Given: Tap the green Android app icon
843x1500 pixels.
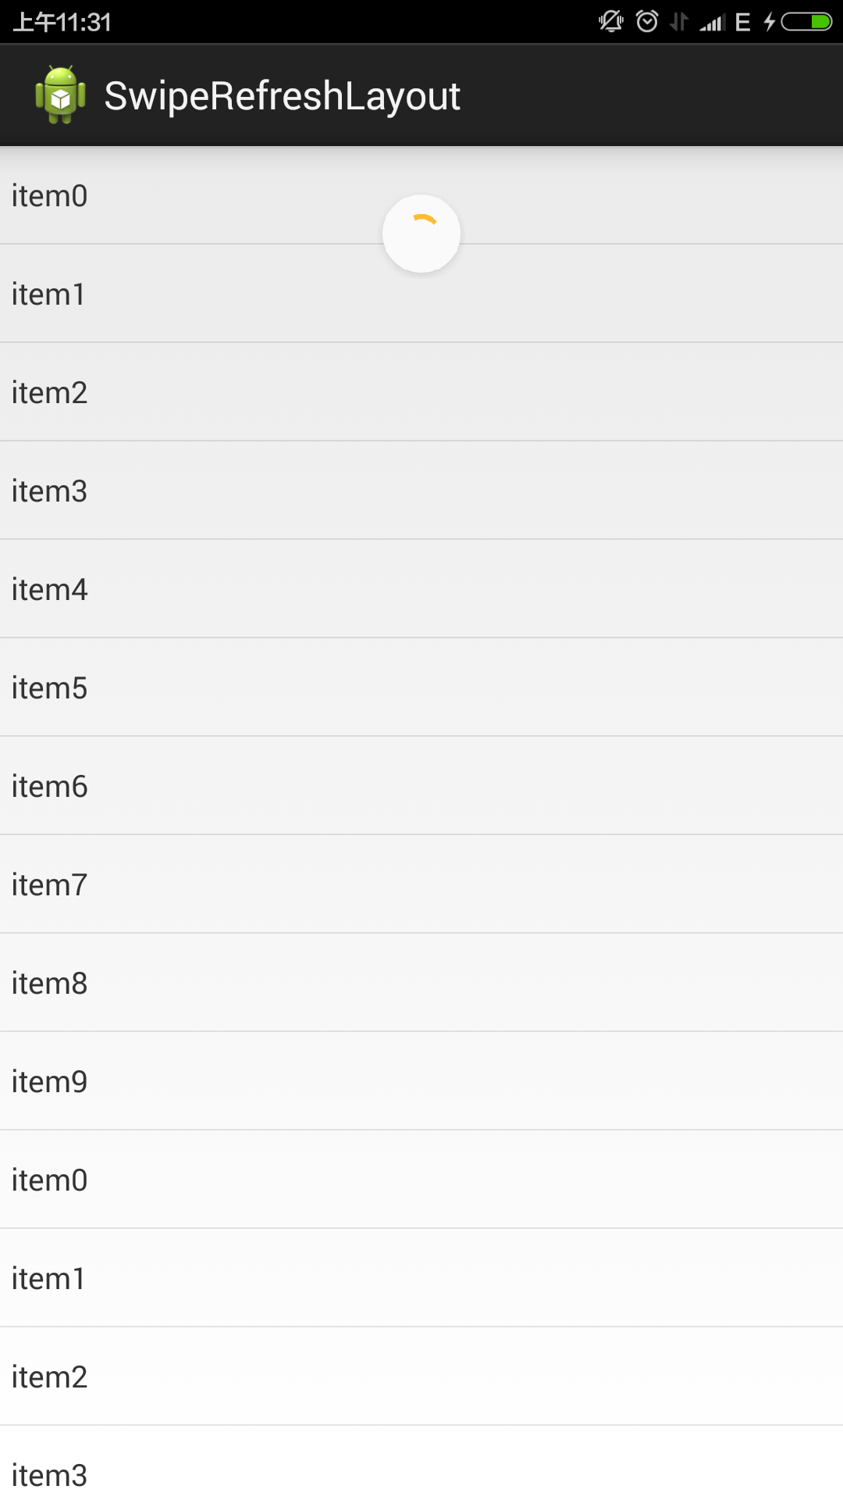Looking at the screenshot, I should pyautogui.click(x=60, y=95).
